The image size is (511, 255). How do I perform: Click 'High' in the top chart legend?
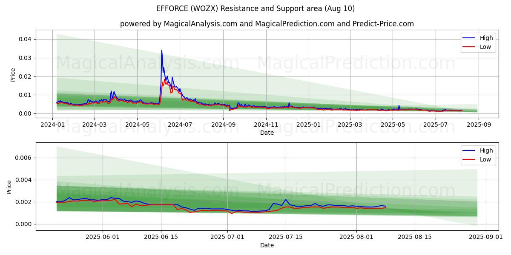point(486,38)
